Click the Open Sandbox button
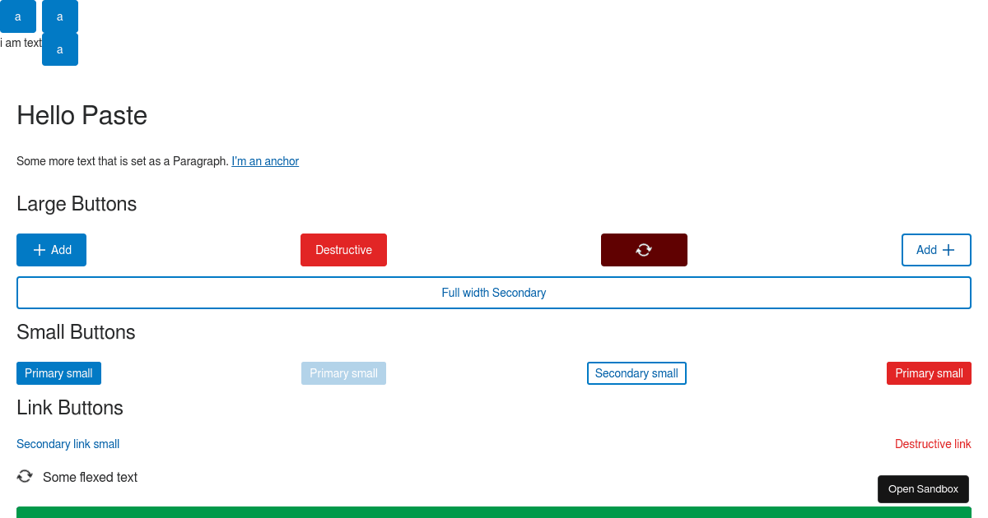988x518 pixels. tap(923, 489)
